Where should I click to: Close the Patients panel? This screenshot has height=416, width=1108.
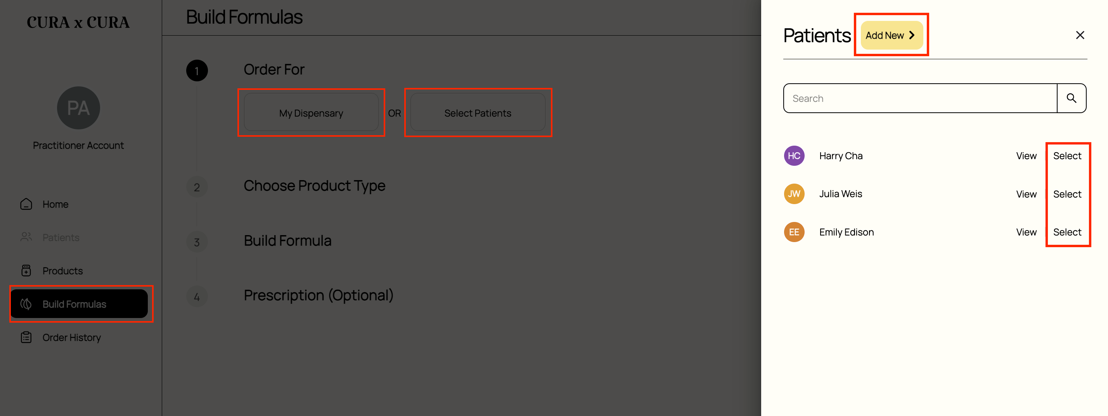[1080, 35]
